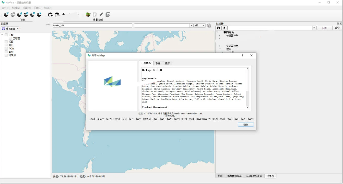Open the 工具 menu

click(x=37, y=8)
